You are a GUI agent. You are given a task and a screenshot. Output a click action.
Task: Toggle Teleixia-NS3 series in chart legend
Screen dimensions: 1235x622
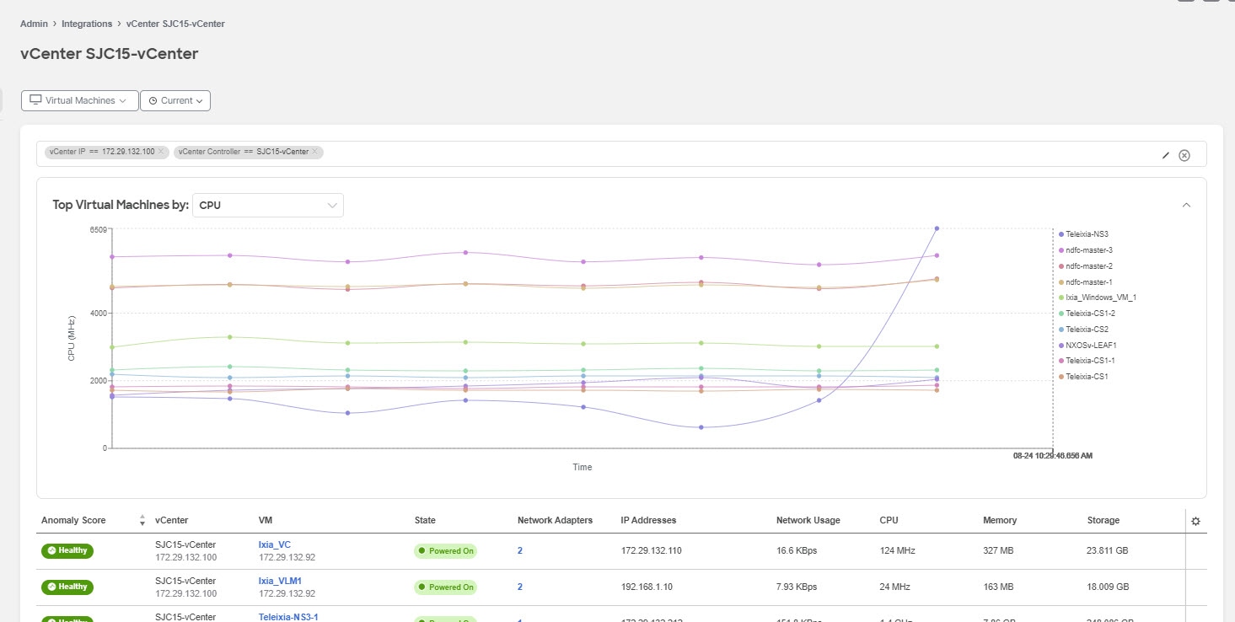tap(1083, 234)
